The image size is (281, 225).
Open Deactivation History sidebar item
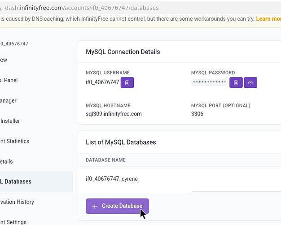tap(17, 202)
